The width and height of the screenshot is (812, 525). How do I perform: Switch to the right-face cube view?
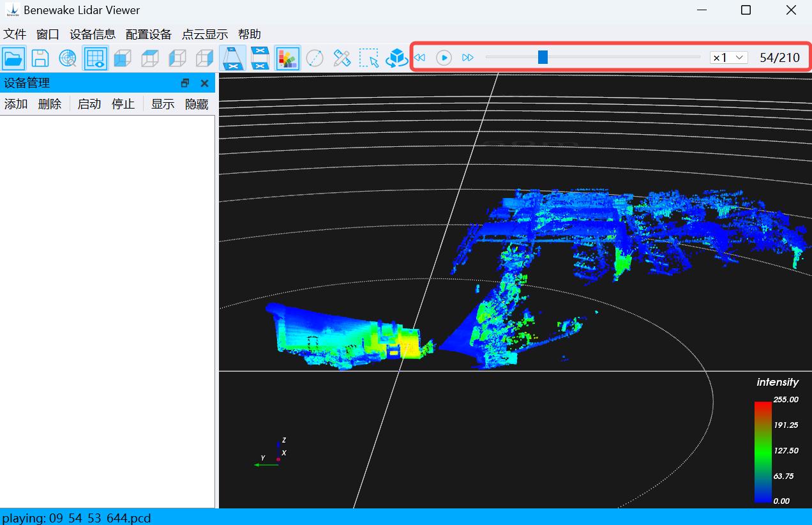coord(204,58)
